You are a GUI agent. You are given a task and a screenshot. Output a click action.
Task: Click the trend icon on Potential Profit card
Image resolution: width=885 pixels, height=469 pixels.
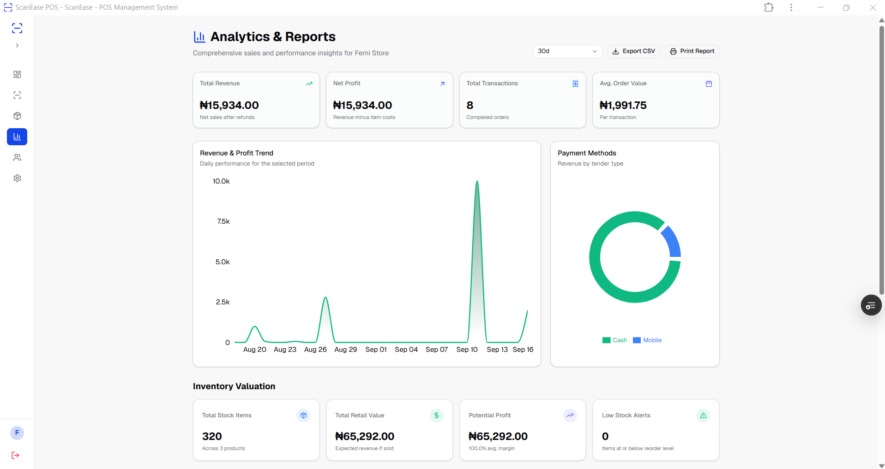[x=570, y=416]
